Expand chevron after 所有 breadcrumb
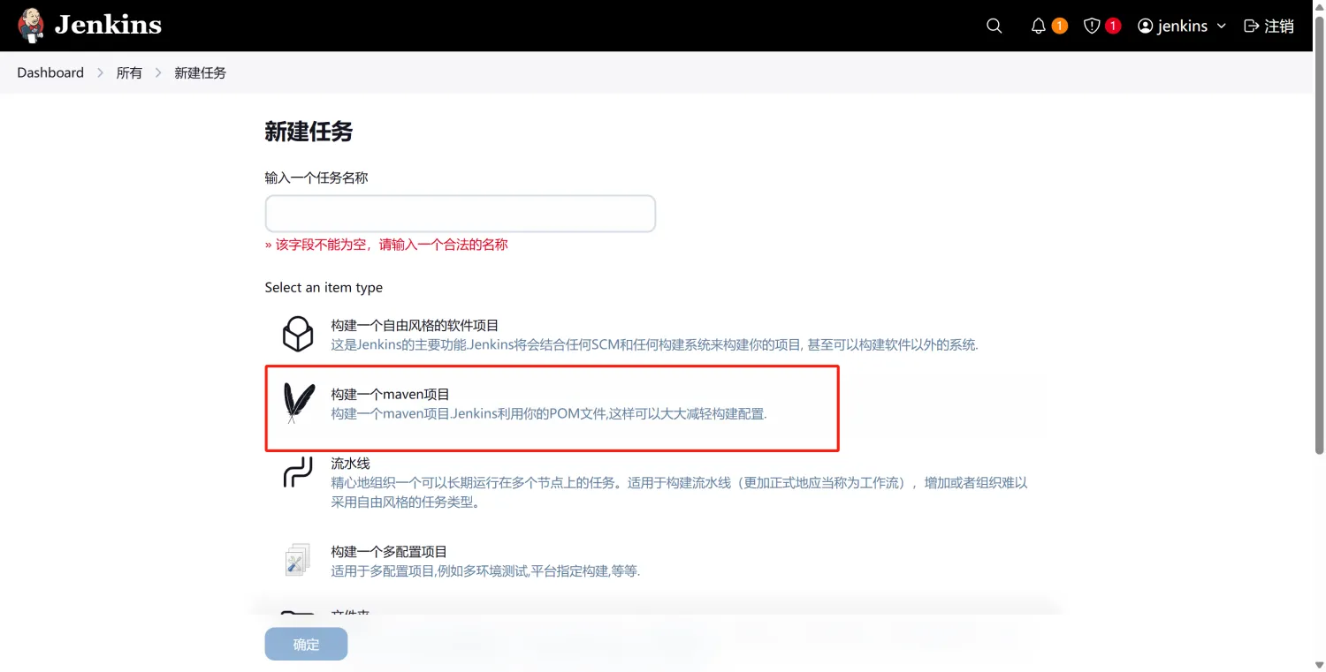1326x672 pixels. (x=158, y=72)
